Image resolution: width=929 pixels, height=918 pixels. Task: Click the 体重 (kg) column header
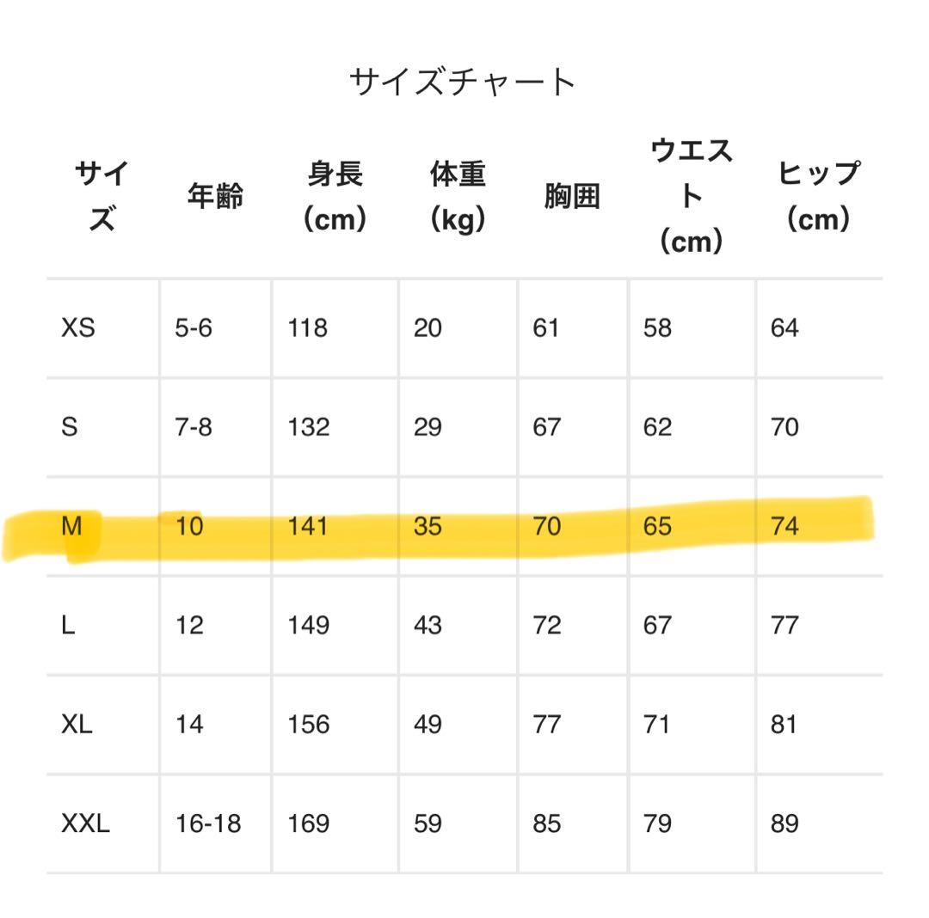pos(458,197)
